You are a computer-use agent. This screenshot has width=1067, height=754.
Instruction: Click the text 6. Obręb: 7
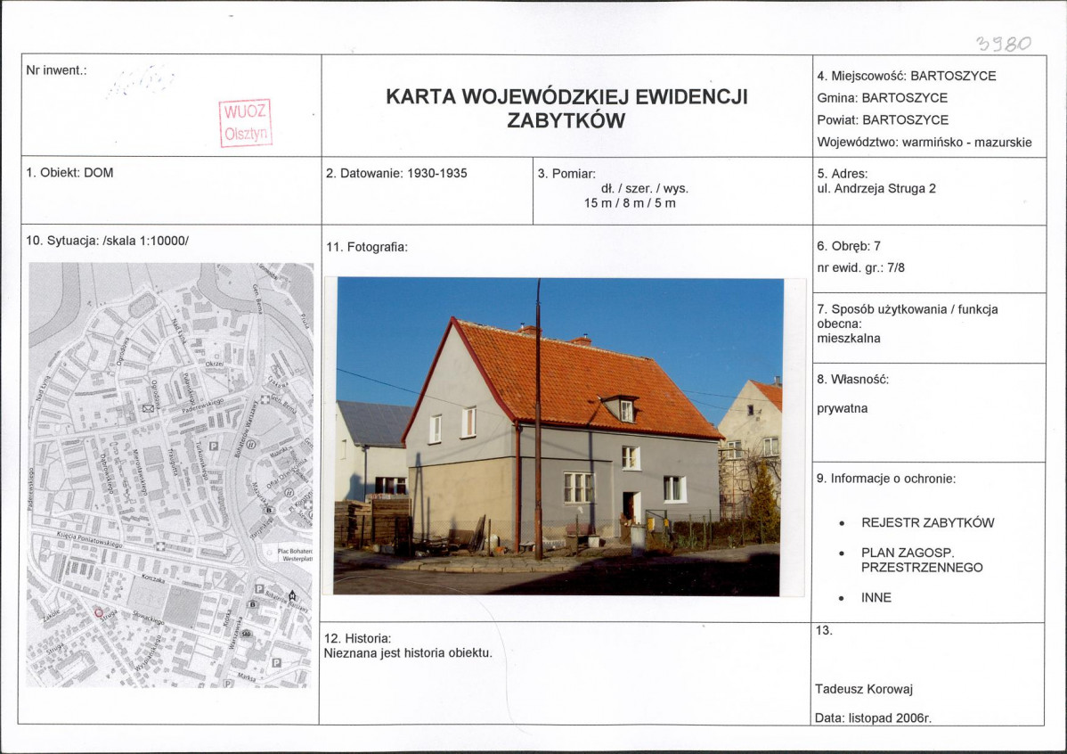pyautogui.click(x=849, y=246)
